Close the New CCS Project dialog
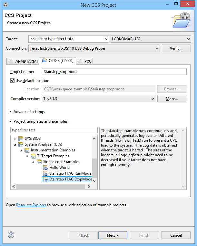197x246 pixels. click(x=187, y=4)
